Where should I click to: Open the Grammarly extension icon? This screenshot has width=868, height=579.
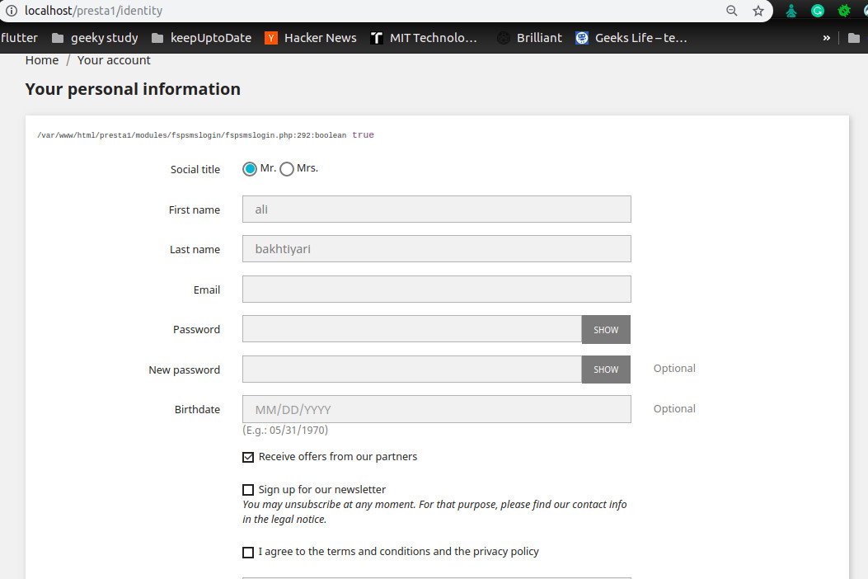(818, 11)
